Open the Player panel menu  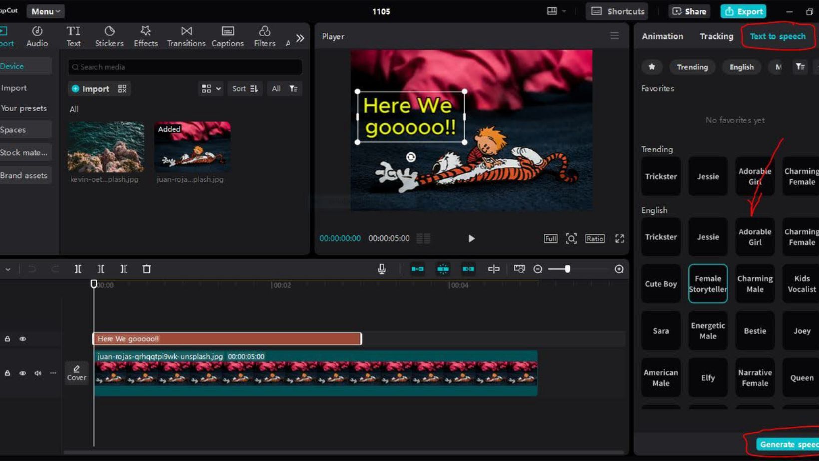[x=614, y=36]
